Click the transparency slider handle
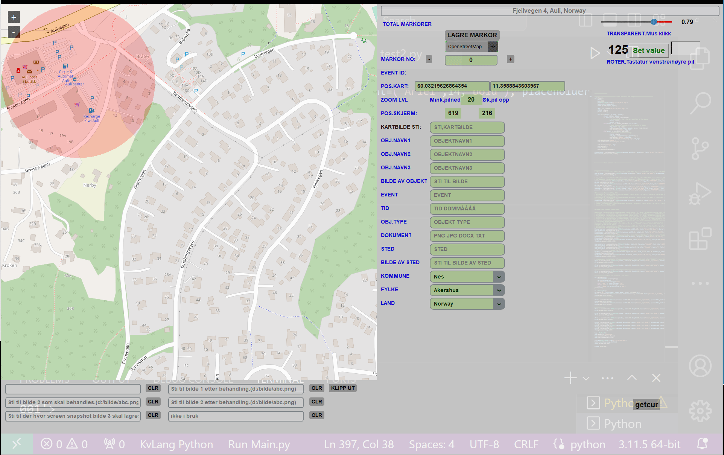 pyautogui.click(x=654, y=22)
